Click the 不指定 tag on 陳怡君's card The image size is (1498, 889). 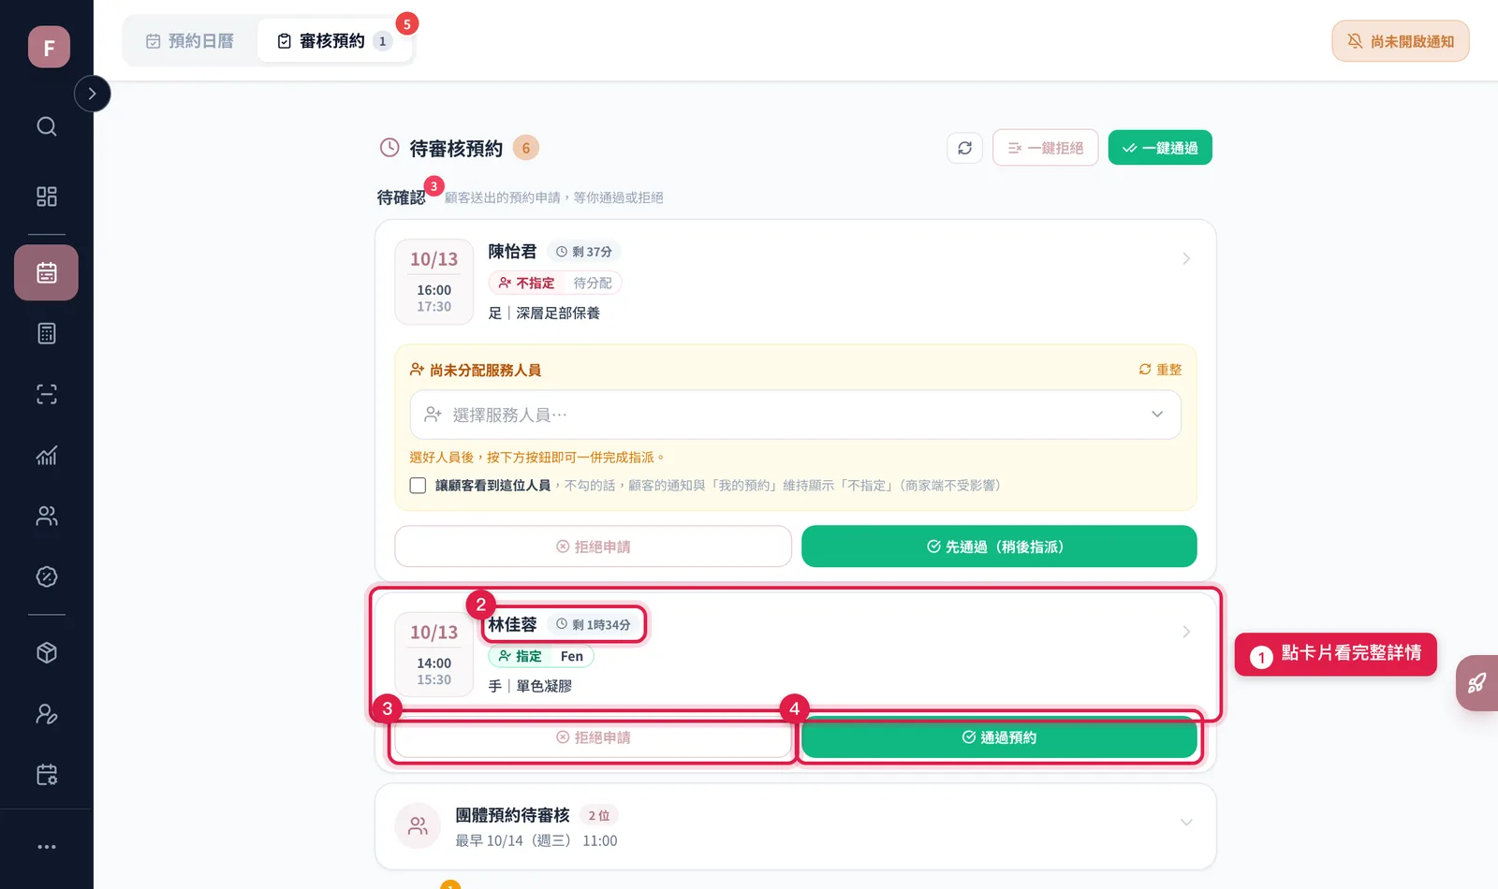point(526,283)
